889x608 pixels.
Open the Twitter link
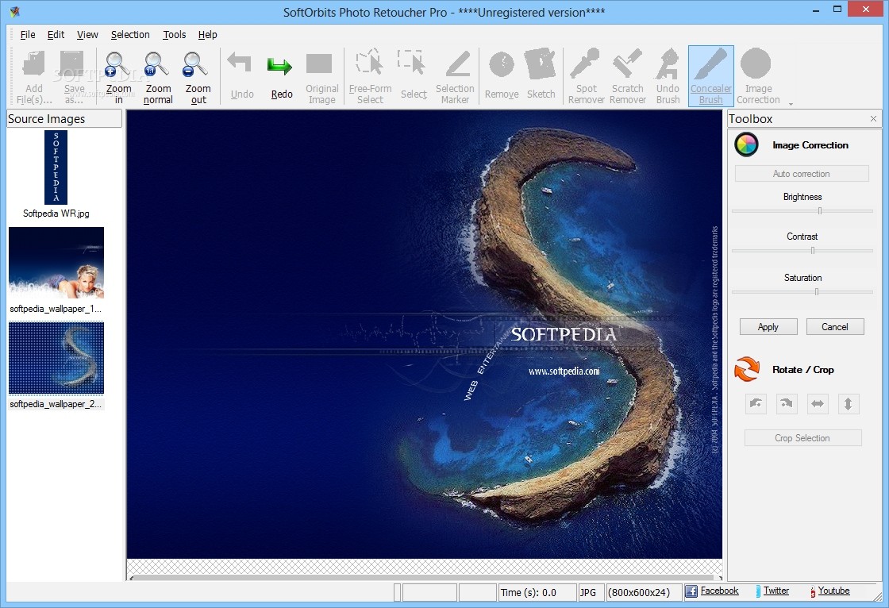(776, 591)
